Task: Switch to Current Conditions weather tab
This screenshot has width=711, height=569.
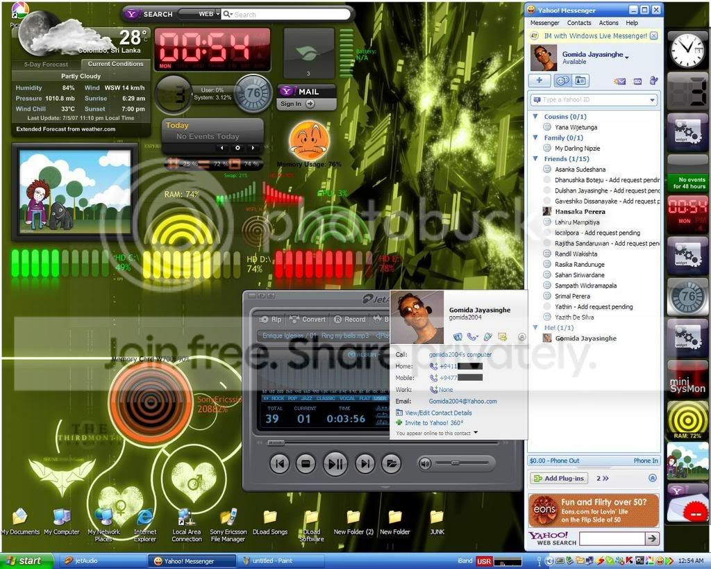Action: (115, 64)
